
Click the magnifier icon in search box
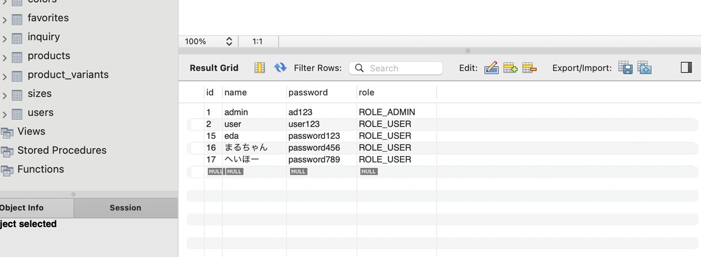(x=359, y=68)
